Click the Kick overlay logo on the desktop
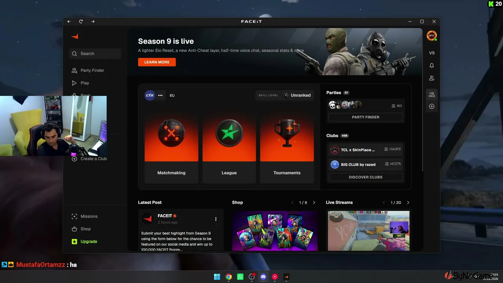 click(x=490, y=4)
